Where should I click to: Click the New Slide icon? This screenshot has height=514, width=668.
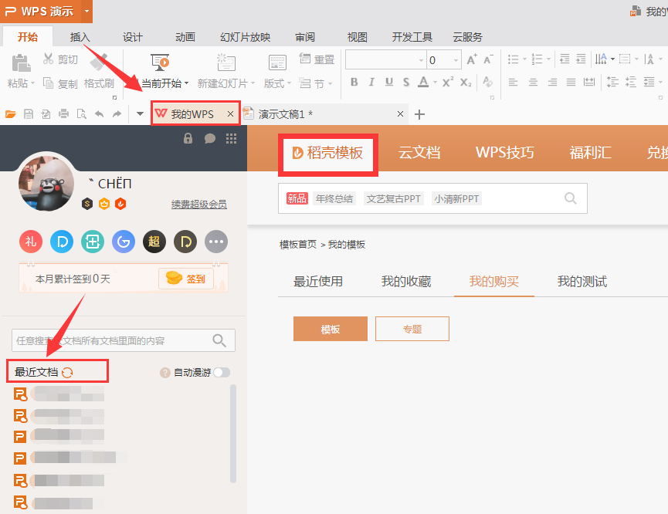pos(225,63)
